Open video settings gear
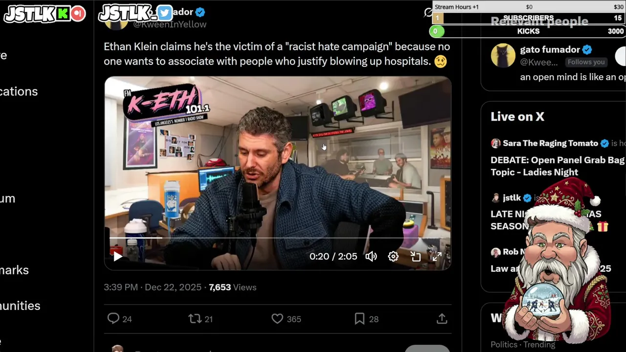Image resolution: width=626 pixels, height=352 pixels. click(393, 256)
